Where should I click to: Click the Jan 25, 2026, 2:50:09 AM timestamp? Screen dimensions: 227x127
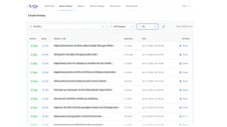[x=153, y=46]
